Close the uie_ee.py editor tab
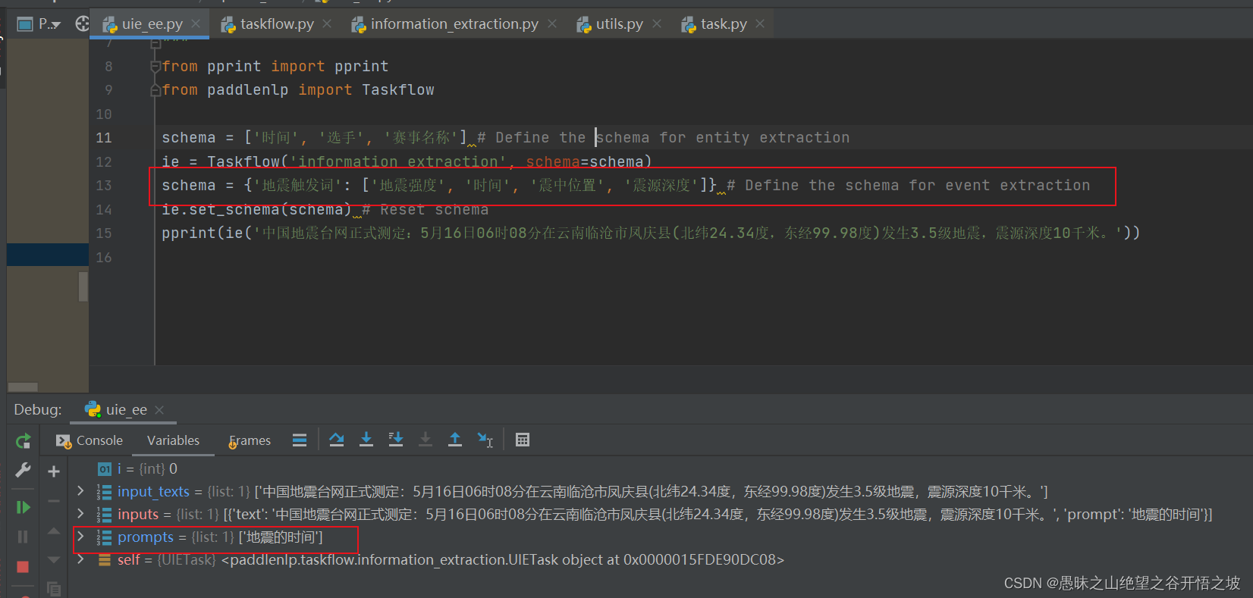 coord(196,24)
